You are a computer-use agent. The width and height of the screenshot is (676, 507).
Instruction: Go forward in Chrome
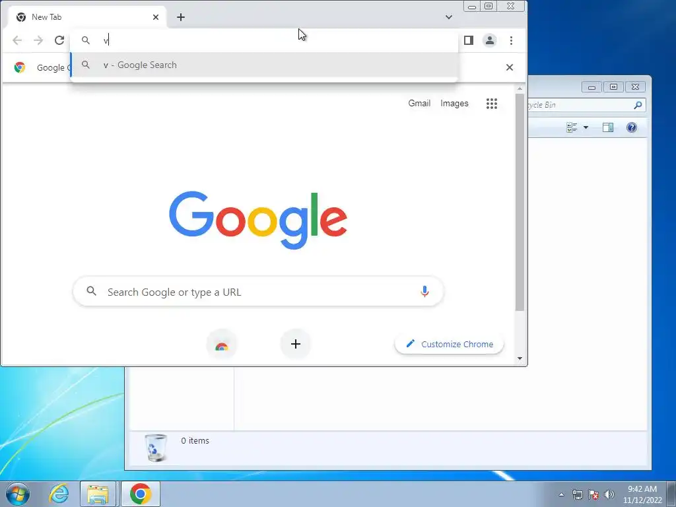click(x=38, y=40)
